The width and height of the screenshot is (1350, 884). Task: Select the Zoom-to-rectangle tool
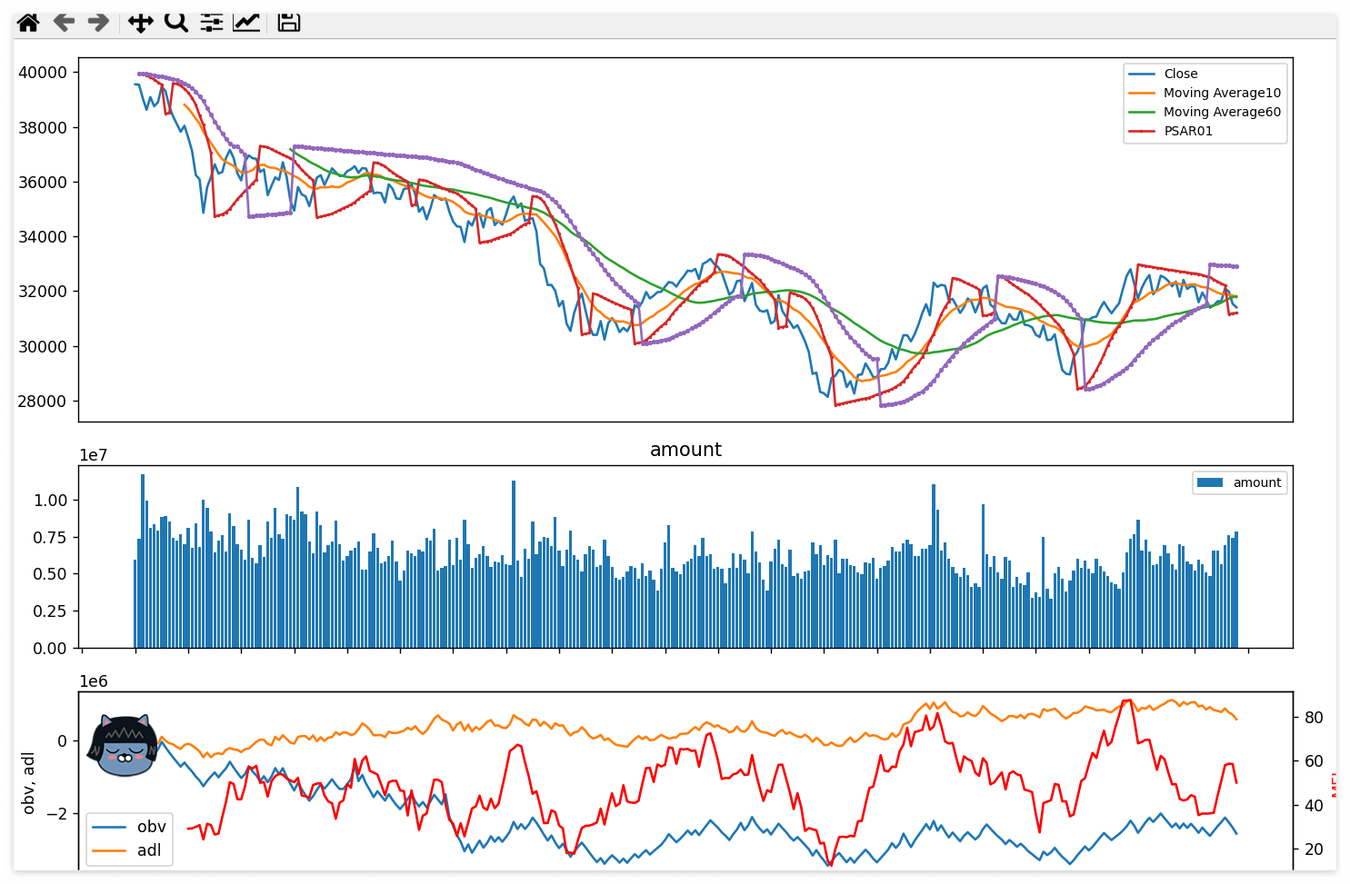point(176,22)
